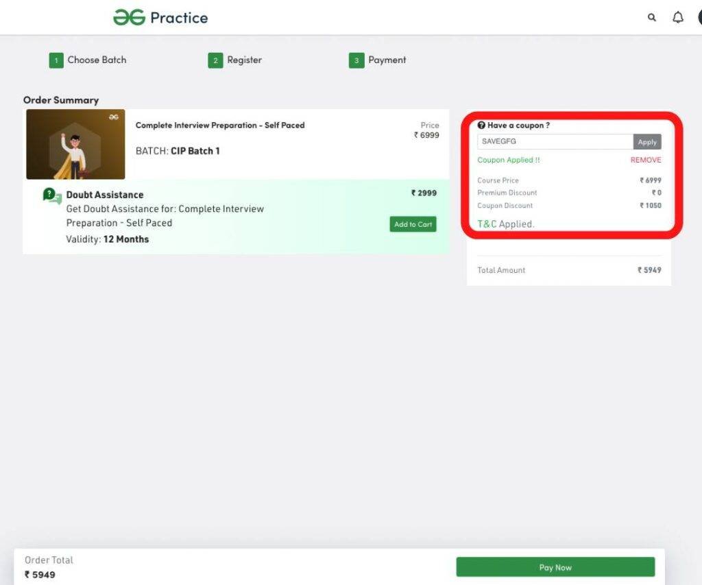Click the step 3 number badge
Viewport: 702px width, 585px height.
coord(356,60)
